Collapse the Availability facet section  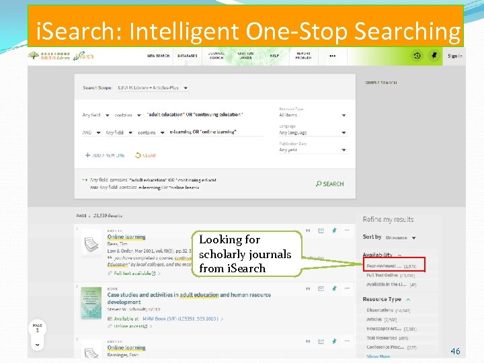point(399,255)
